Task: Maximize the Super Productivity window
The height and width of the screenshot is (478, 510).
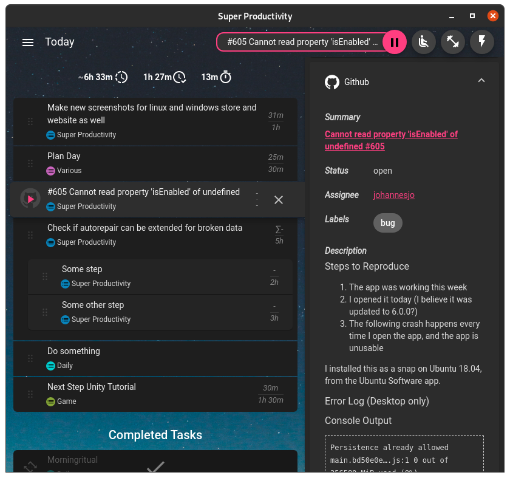Action: tap(472, 16)
